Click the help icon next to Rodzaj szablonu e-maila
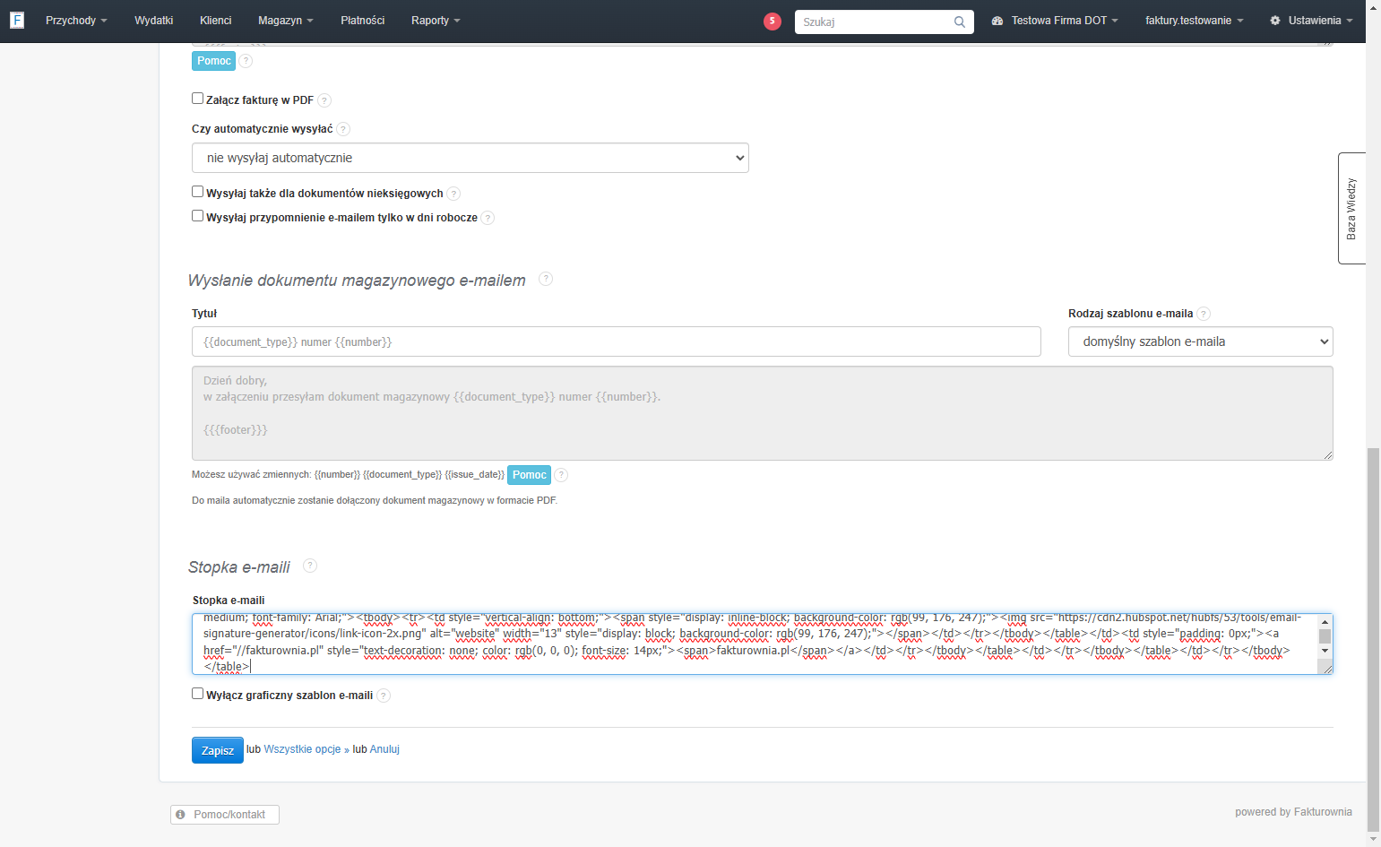Viewport: 1381px width, 847px height. pyautogui.click(x=1204, y=314)
